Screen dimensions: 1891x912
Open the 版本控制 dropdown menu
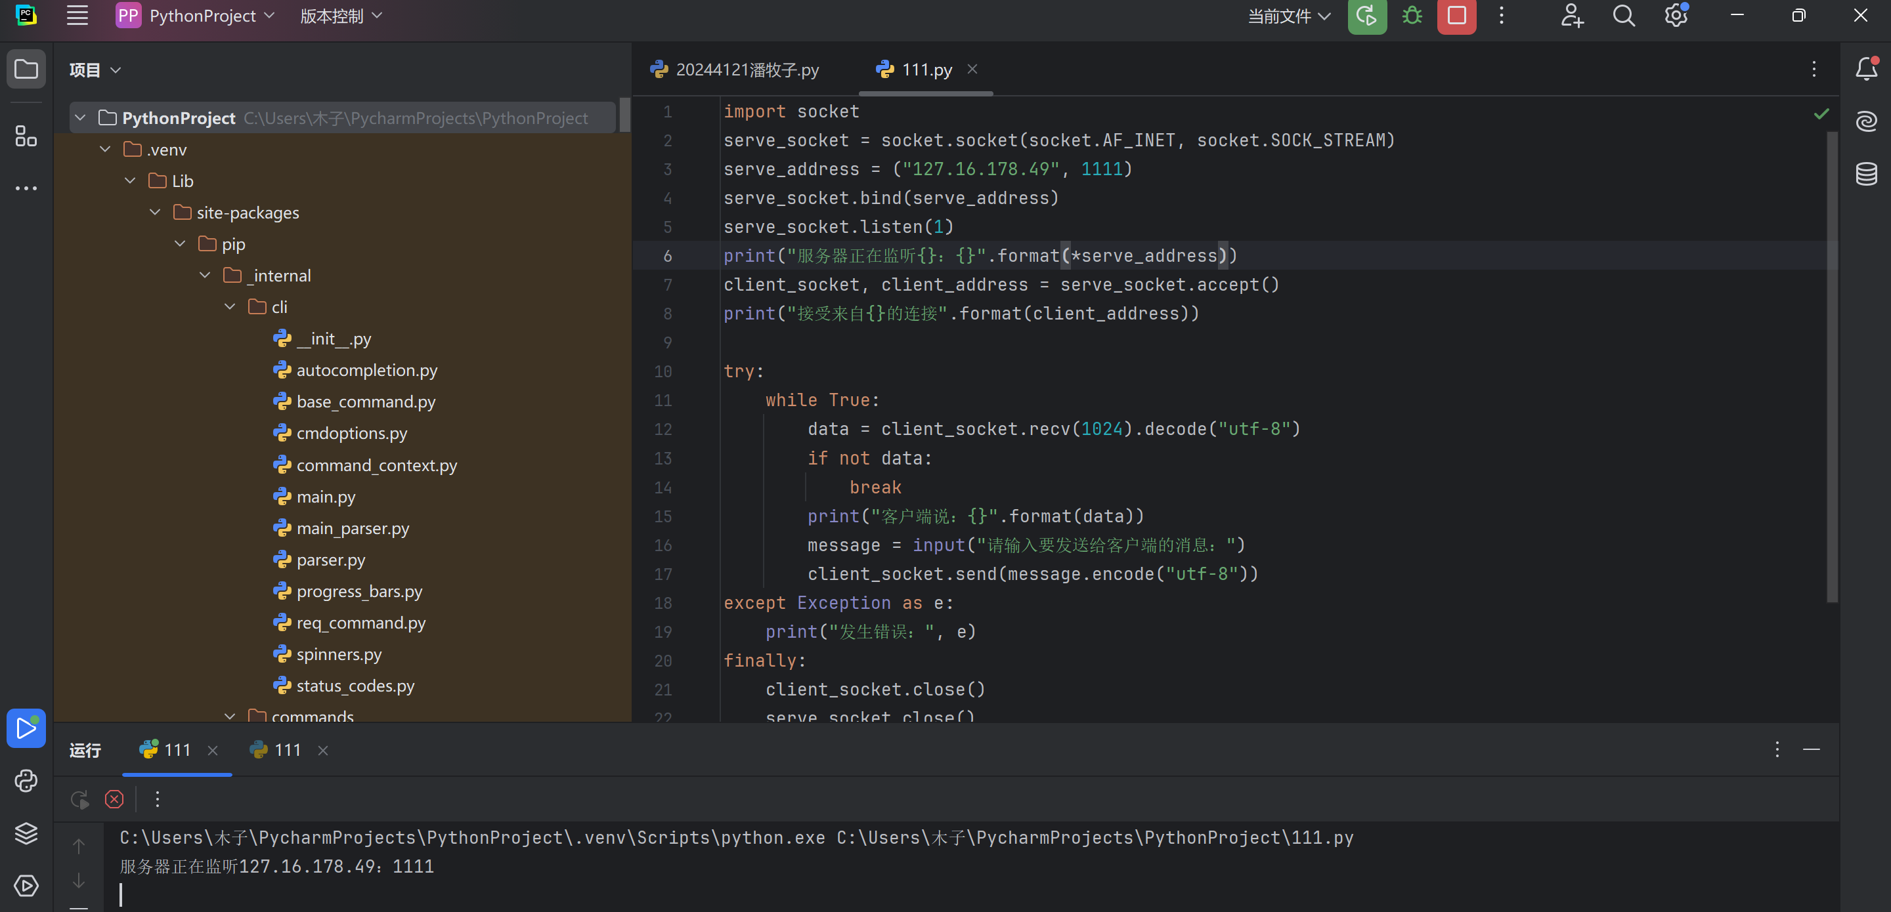(341, 16)
